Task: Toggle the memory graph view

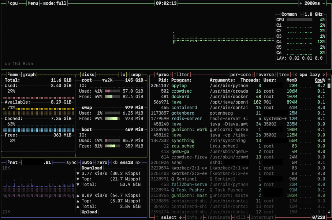Action: tap(29, 74)
